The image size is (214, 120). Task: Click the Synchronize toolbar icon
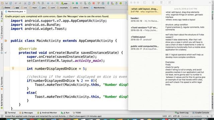point(11,3)
